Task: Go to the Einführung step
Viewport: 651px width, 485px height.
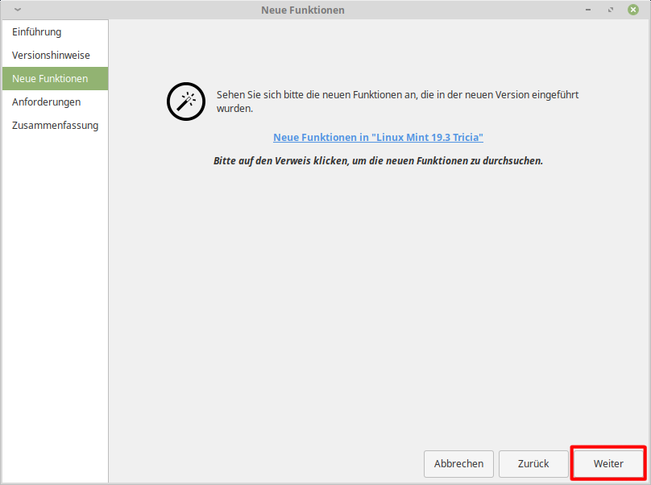Action: (x=37, y=32)
